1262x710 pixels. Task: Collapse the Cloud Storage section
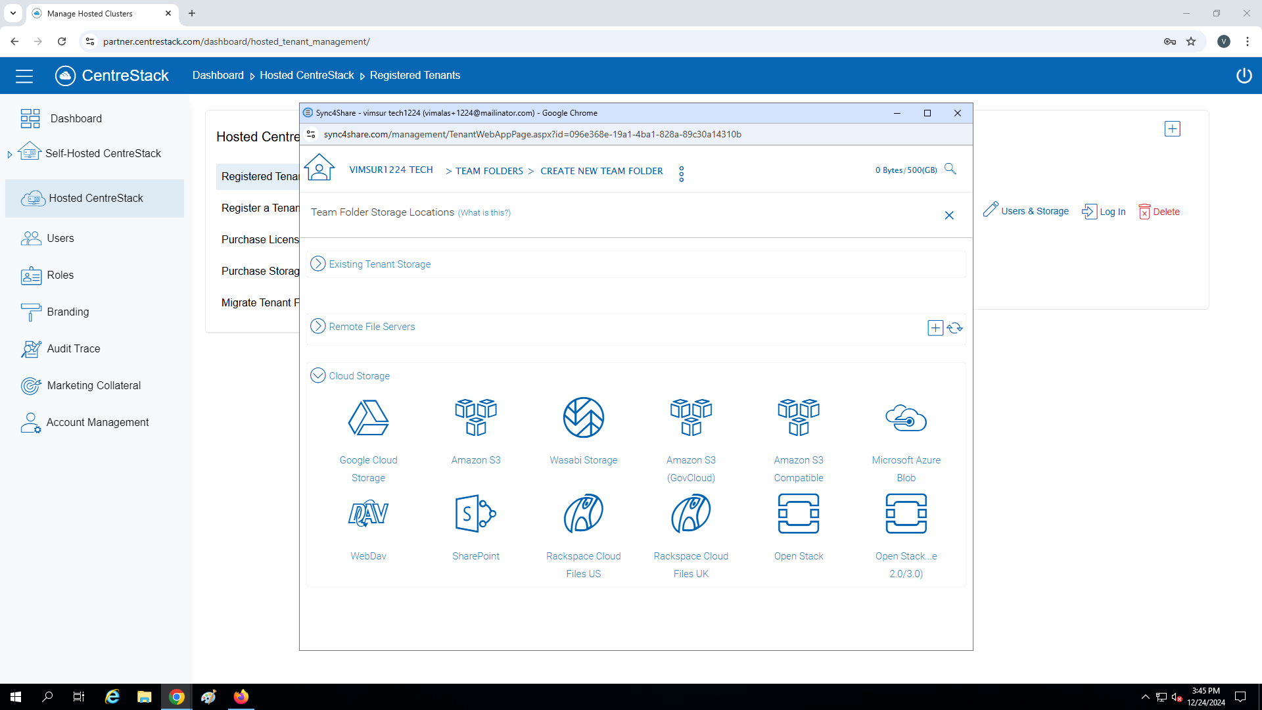click(318, 375)
